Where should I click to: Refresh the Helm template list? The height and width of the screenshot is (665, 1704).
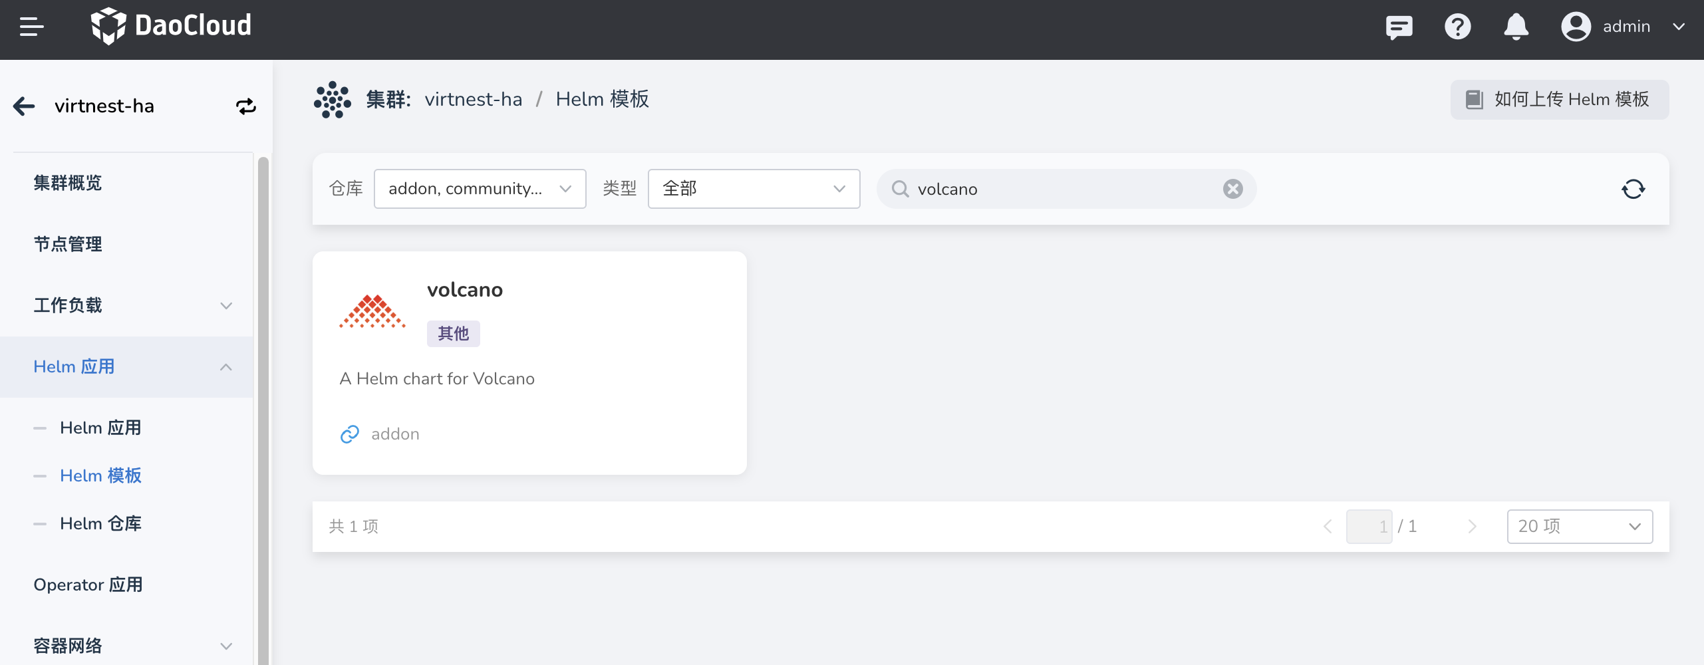(x=1633, y=190)
